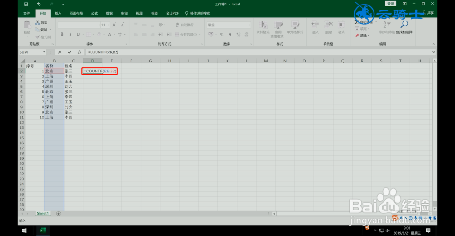This screenshot has width=455, height=236.
Task: Toggle top vertical alignment button
Action: pos(136,25)
